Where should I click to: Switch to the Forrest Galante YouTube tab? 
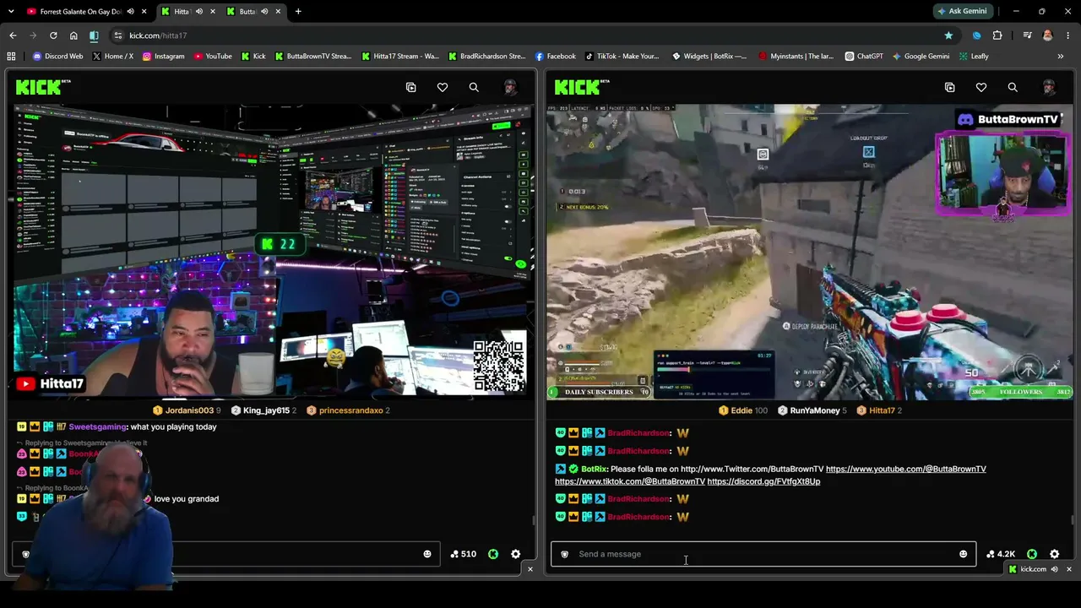pos(81,12)
